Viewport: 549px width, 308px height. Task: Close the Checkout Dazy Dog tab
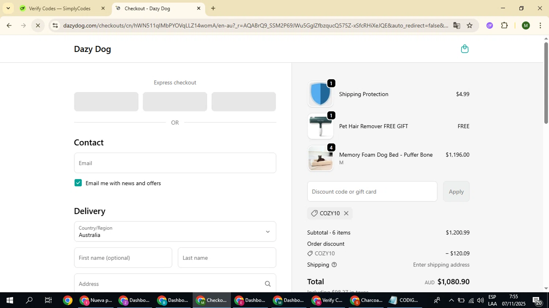[x=199, y=8]
